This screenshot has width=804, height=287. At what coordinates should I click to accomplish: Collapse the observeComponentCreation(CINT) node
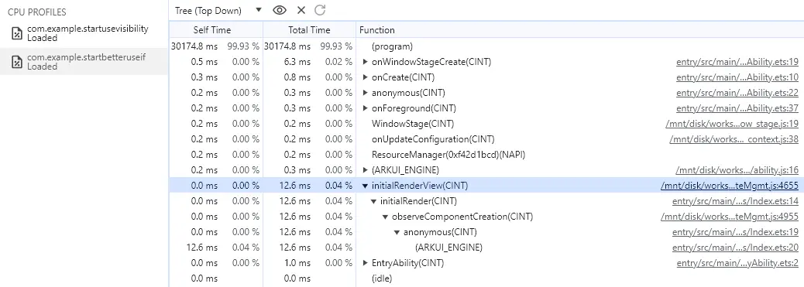385,217
